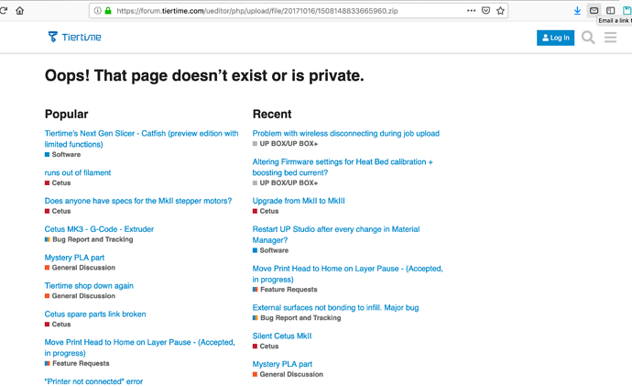The width and height of the screenshot is (632, 386).
Task: Open 'Upgrade from MkII to MkIII' topic
Action: tap(299, 201)
